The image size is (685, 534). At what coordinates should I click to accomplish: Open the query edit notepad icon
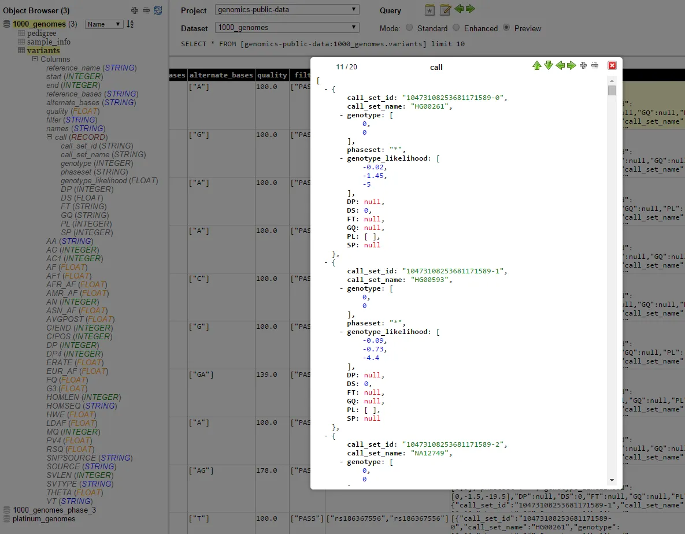point(445,10)
